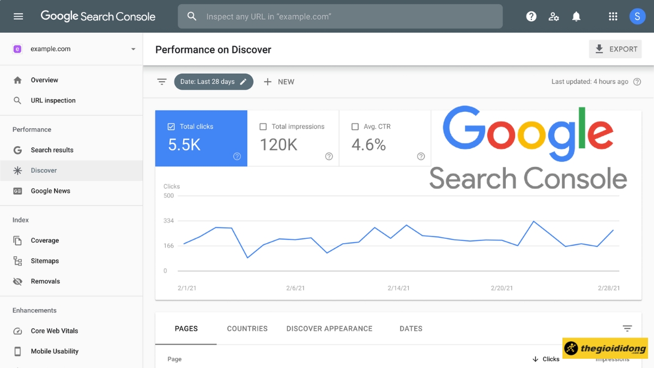Click the EXPORT button
This screenshot has width=654, height=368.
pos(615,49)
